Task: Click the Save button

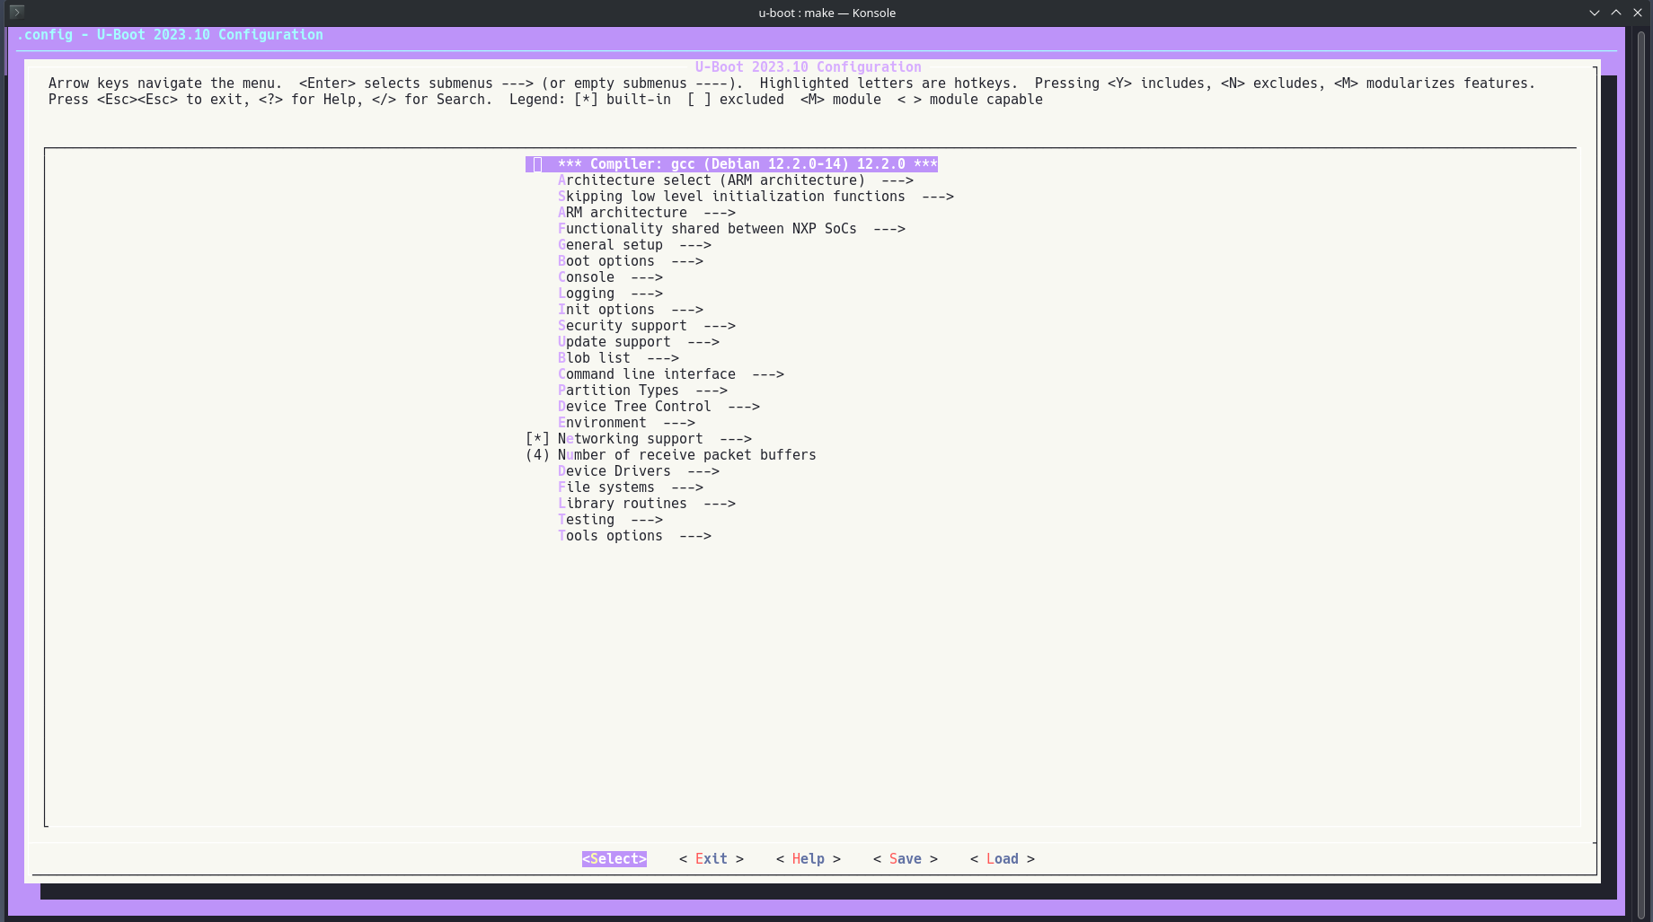Action: tap(906, 859)
